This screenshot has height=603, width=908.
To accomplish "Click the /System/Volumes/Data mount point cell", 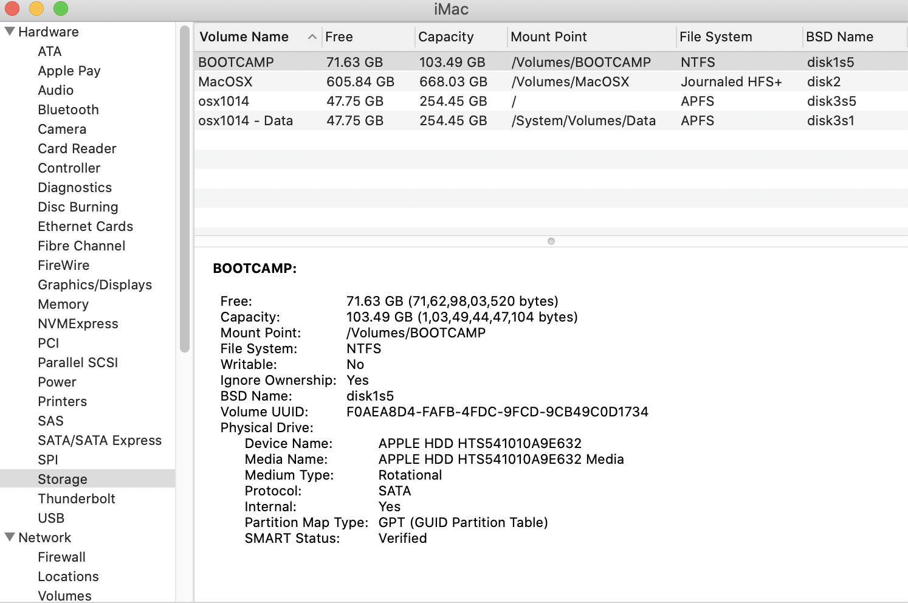I will (x=583, y=120).
